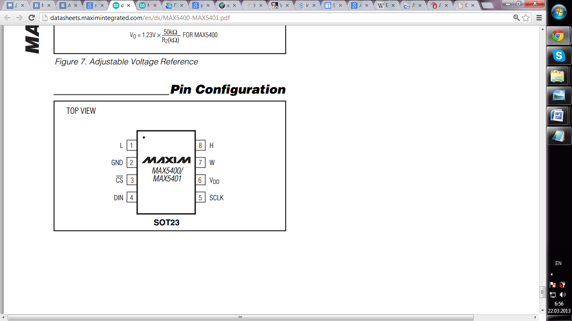Click the 'SOT23' package label
Screen dimensions: 572x321
click(167, 223)
